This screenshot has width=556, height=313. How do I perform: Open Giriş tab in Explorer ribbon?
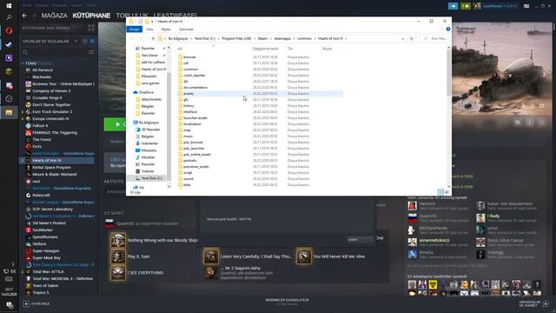point(150,29)
